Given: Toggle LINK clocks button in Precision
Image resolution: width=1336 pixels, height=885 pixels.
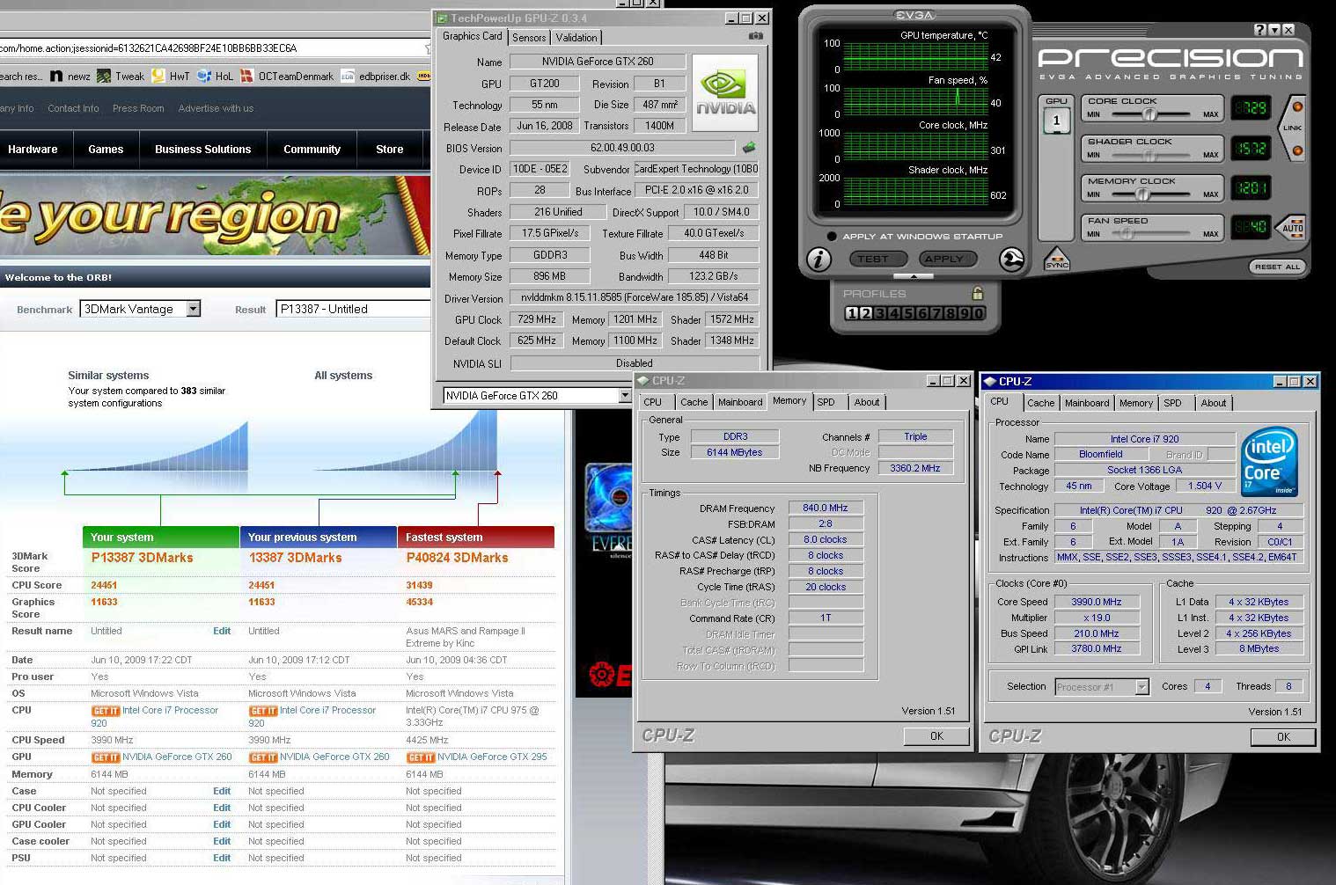Looking at the screenshot, I should click(1293, 128).
